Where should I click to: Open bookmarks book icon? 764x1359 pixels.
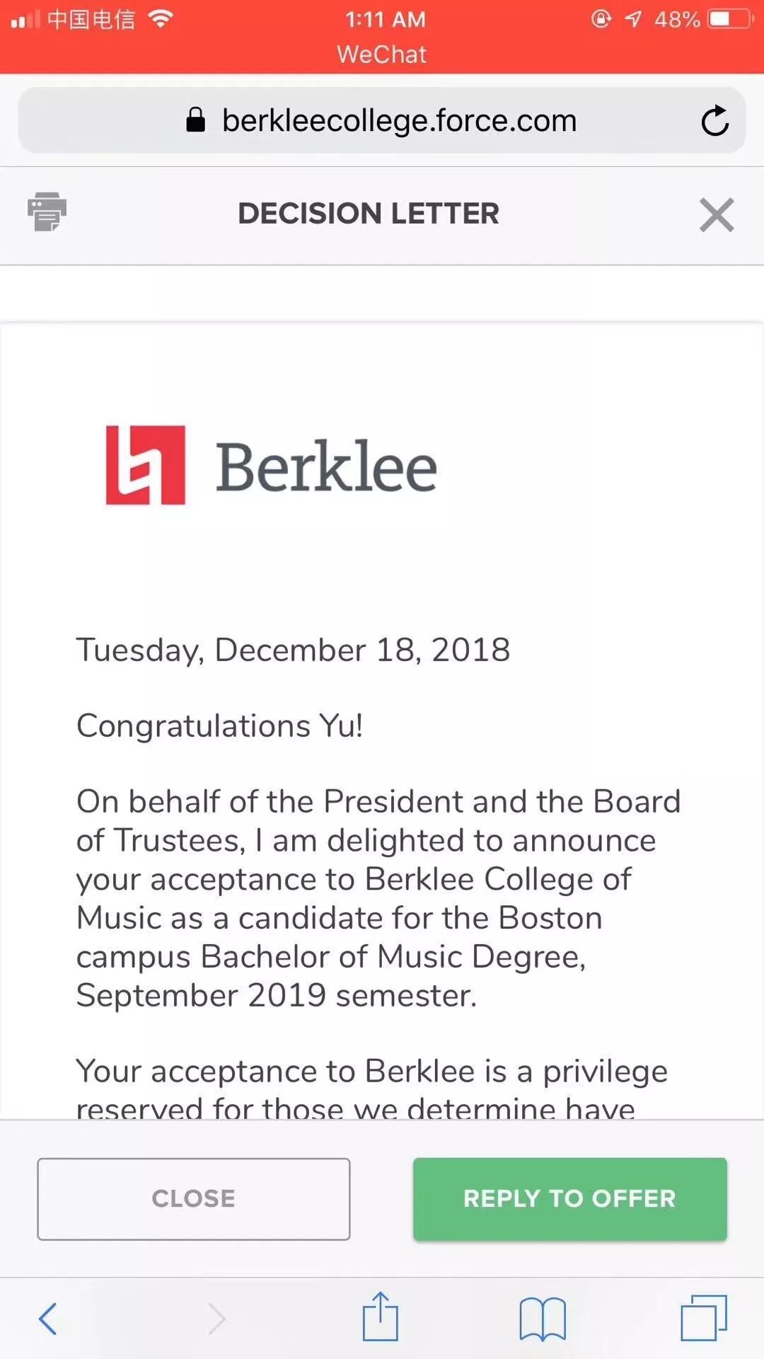[x=542, y=1318]
